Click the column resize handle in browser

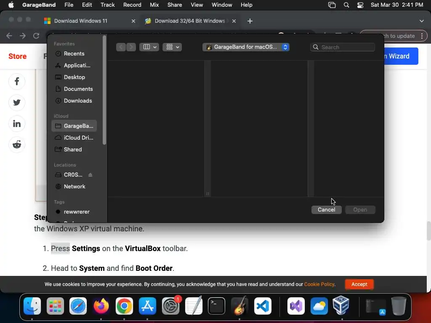208,193
